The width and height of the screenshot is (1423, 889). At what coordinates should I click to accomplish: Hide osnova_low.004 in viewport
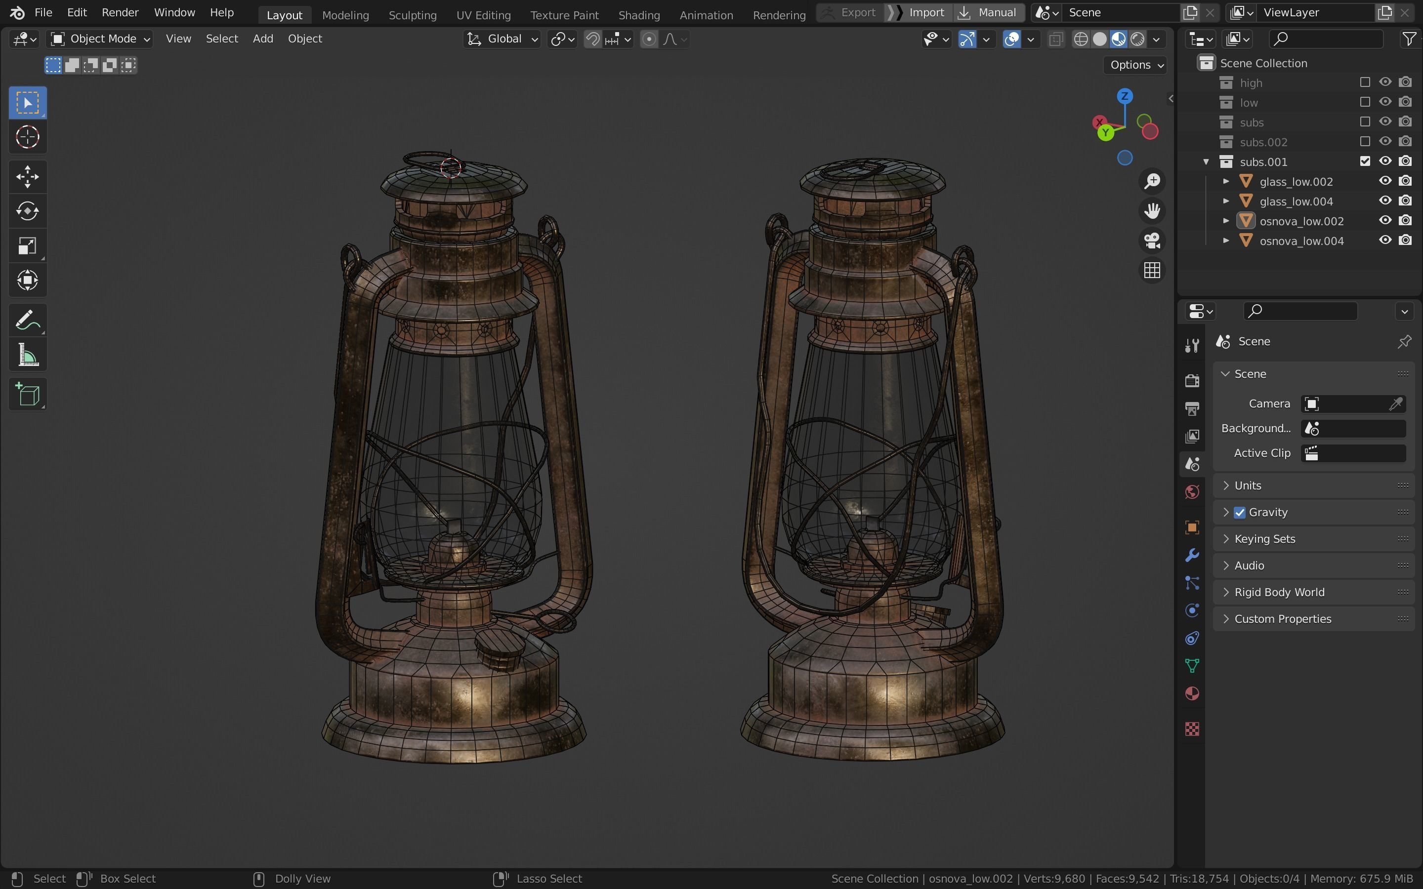[1385, 240]
